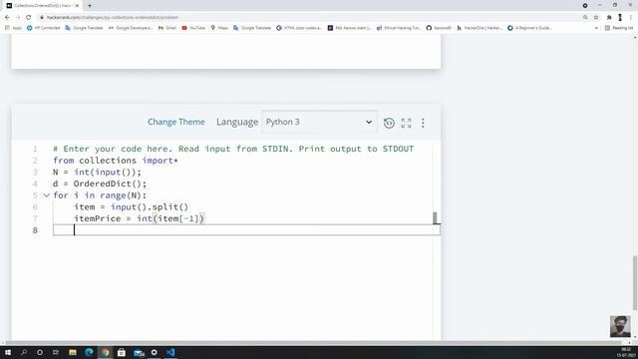
Task: Open the A Beginner's Guide bookmark
Action: pyautogui.click(x=529, y=28)
